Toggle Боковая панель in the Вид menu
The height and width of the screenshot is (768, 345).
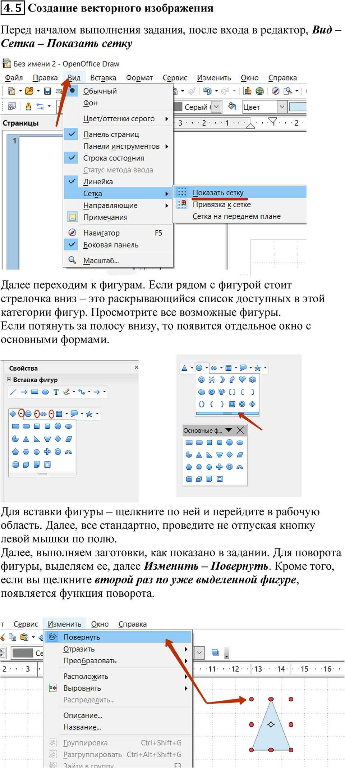[x=111, y=245]
